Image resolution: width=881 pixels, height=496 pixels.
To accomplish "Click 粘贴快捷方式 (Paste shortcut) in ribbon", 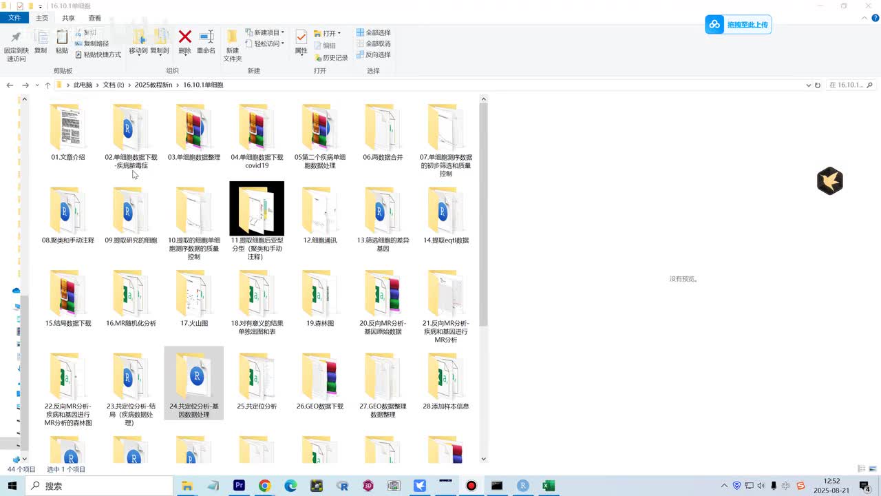I will pos(98,54).
